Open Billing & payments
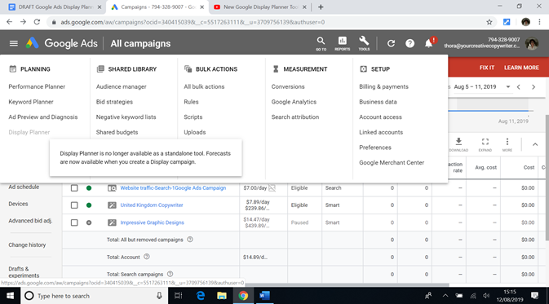Viewport: 549px width, 304px height. (x=383, y=86)
